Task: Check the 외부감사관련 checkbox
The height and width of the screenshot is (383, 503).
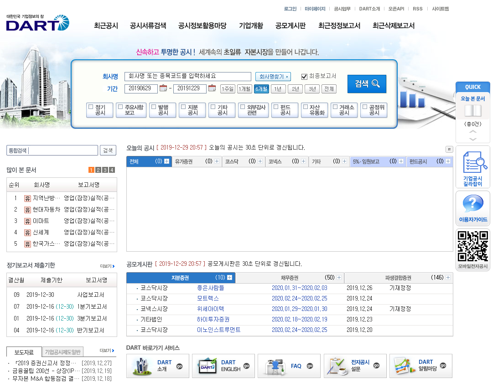Action: [x=243, y=107]
